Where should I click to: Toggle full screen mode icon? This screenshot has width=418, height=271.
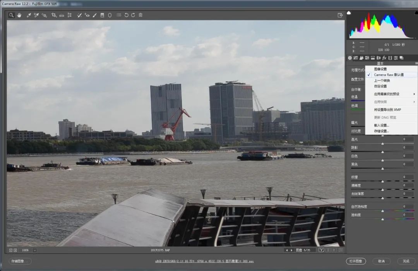click(x=340, y=15)
